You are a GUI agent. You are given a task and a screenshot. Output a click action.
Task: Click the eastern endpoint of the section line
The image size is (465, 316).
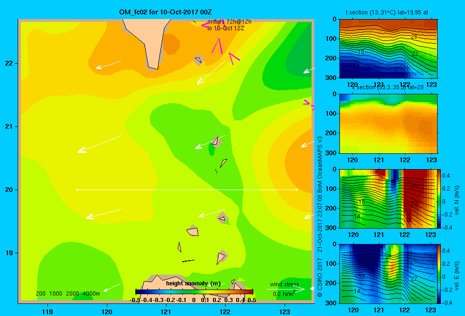pyautogui.click(x=296, y=190)
